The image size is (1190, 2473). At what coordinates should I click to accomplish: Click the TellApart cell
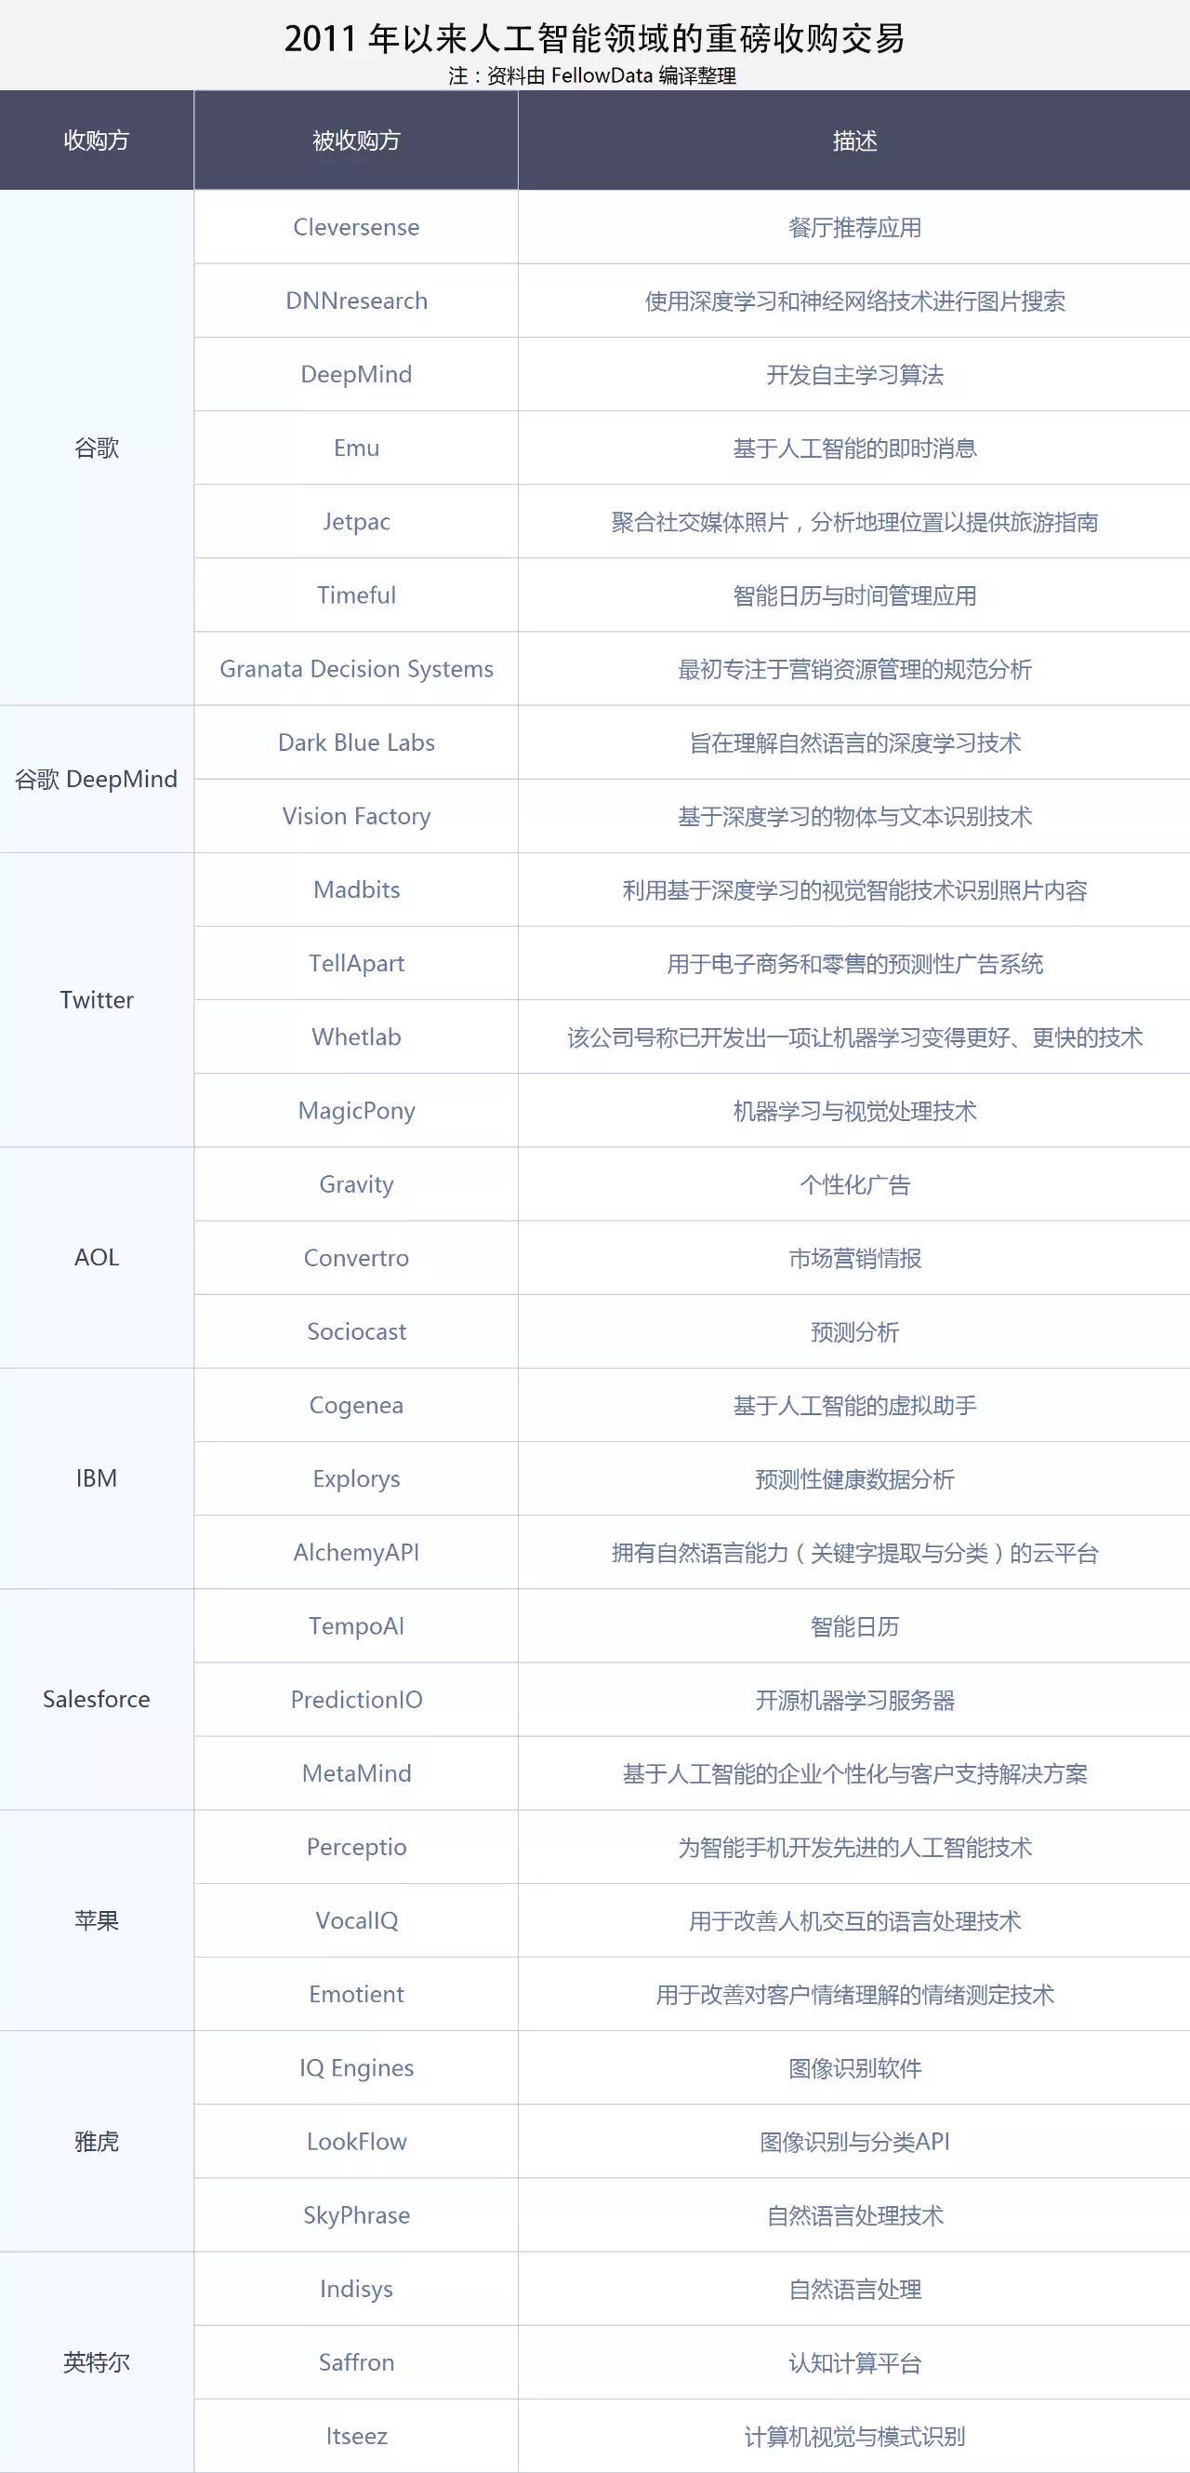pos(356,963)
